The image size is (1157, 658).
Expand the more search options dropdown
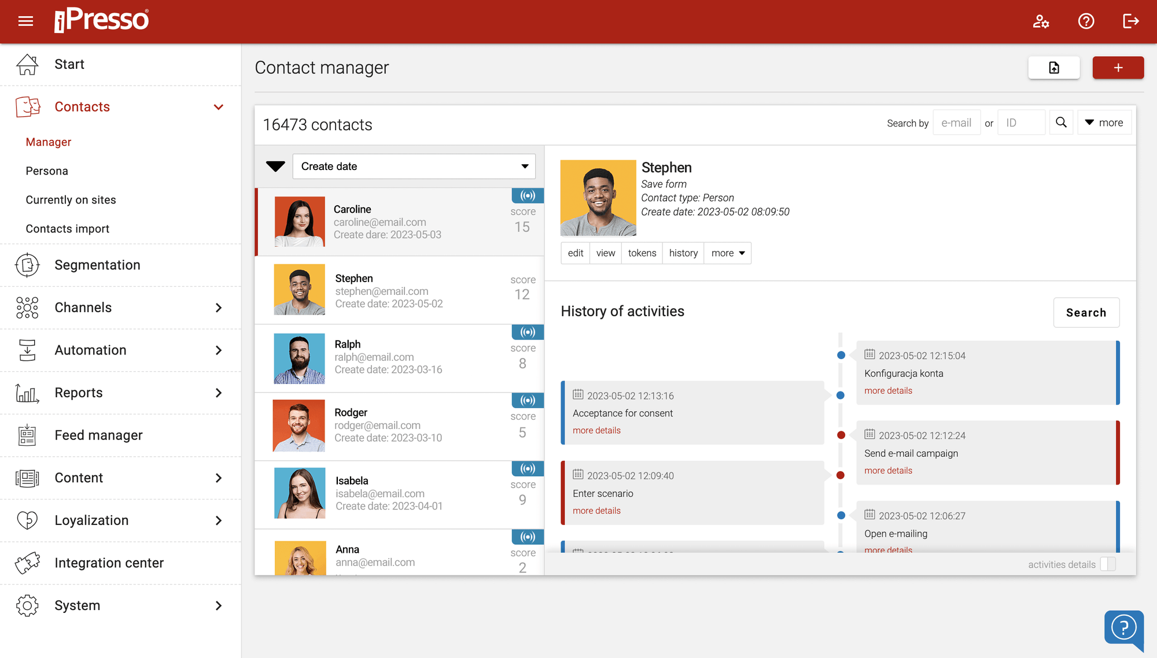pyautogui.click(x=1104, y=122)
